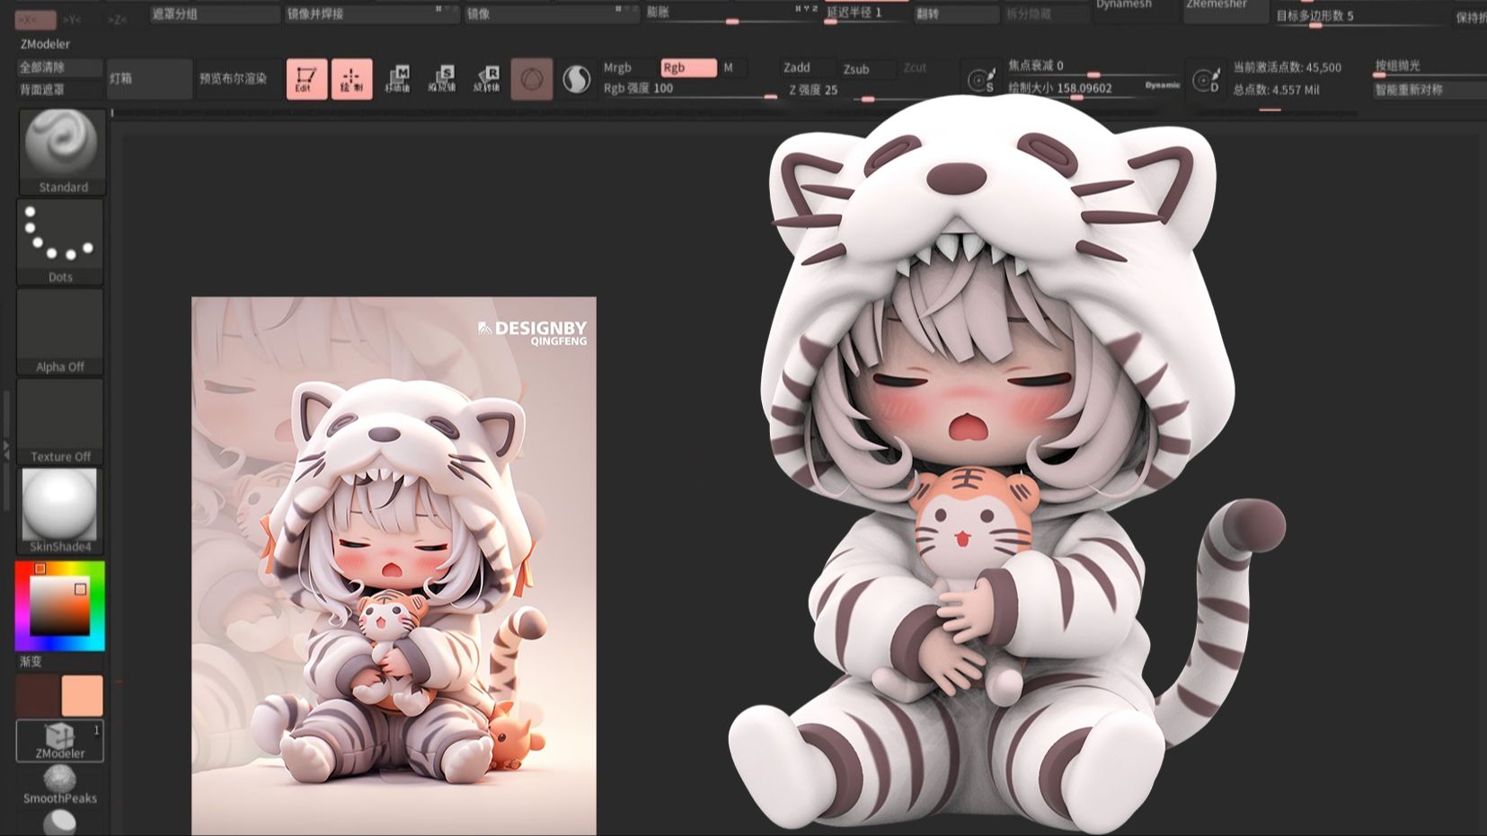The width and height of the screenshot is (1487, 836).
Task: Select the ZModeler brush icon
Action: 60,741
